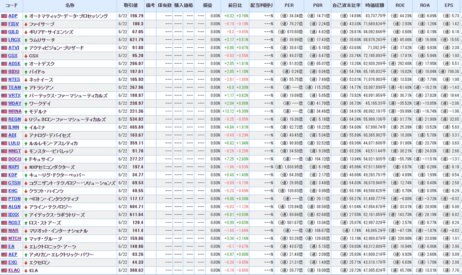Click the US flag icon beside PTON
Viewport: 462px width, 275px height.
4,199
